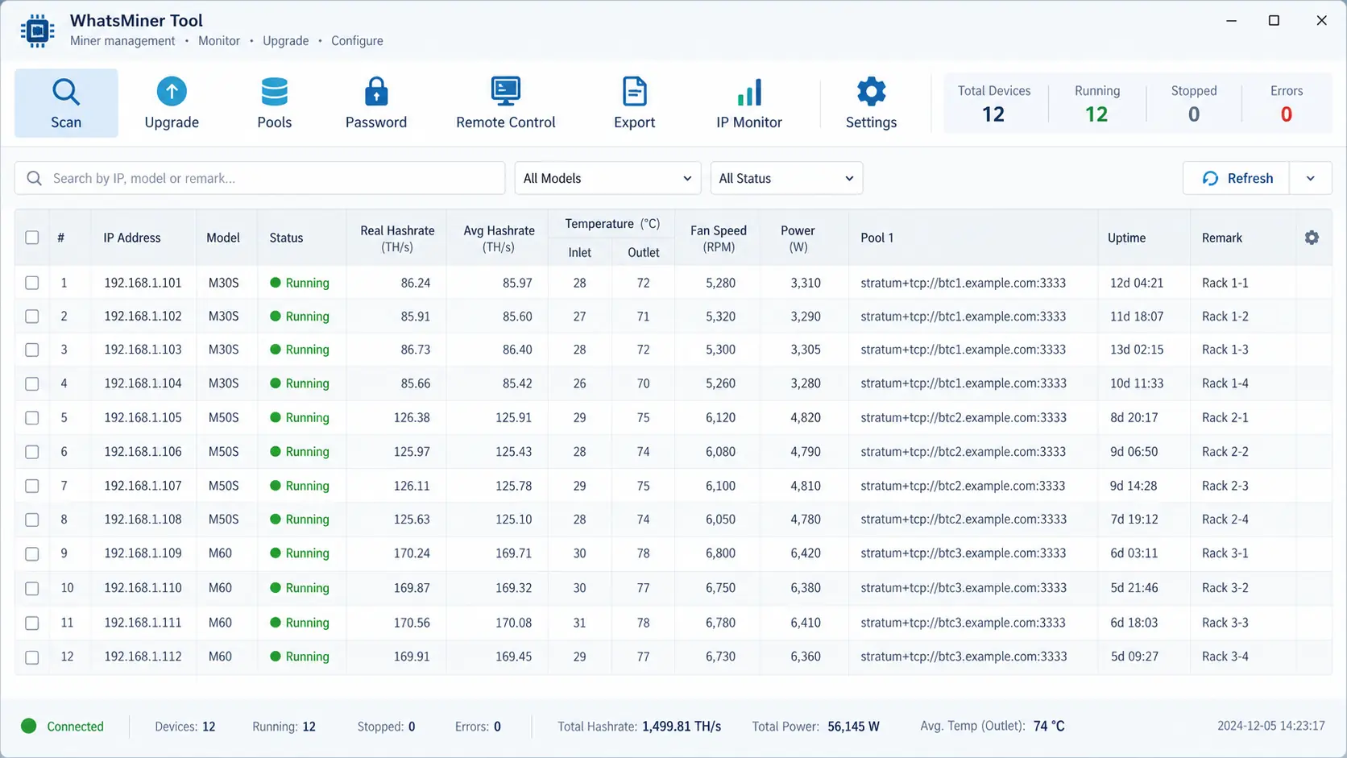Switch to the Monitor menu item
Image resolution: width=1347 pixels, height=758 pixels.
(219, 41)
